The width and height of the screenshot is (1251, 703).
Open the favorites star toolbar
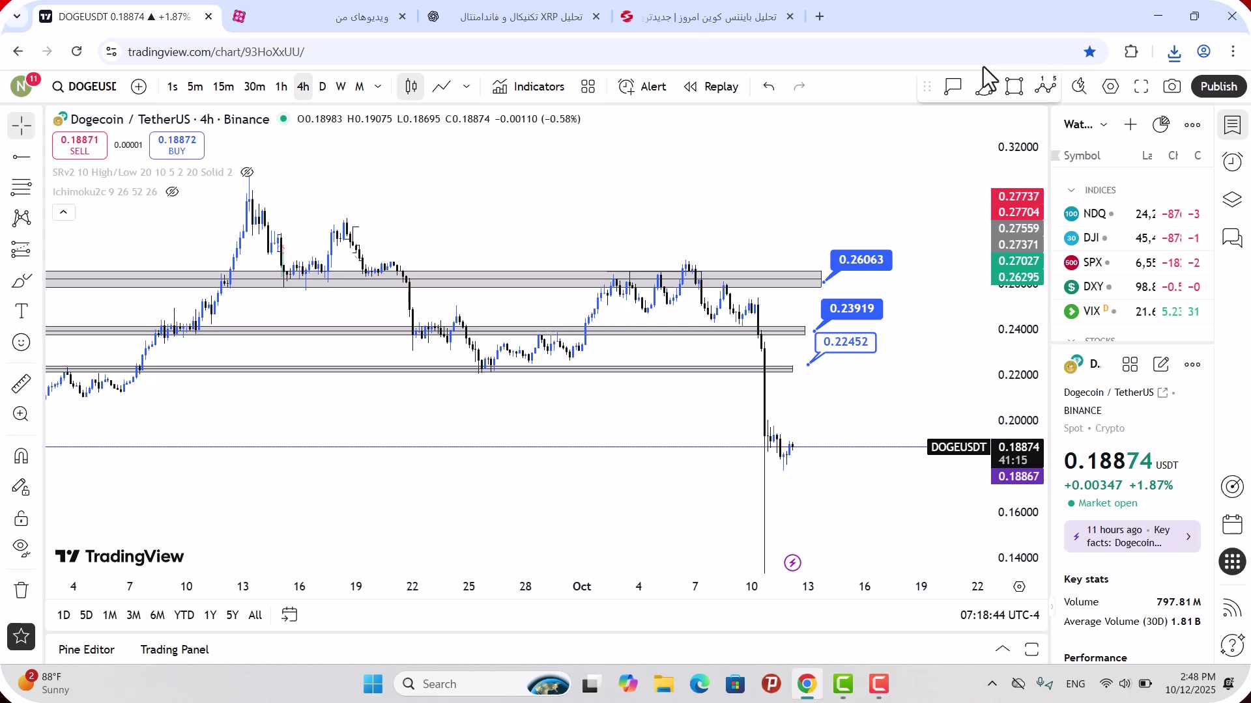[22, 637]
